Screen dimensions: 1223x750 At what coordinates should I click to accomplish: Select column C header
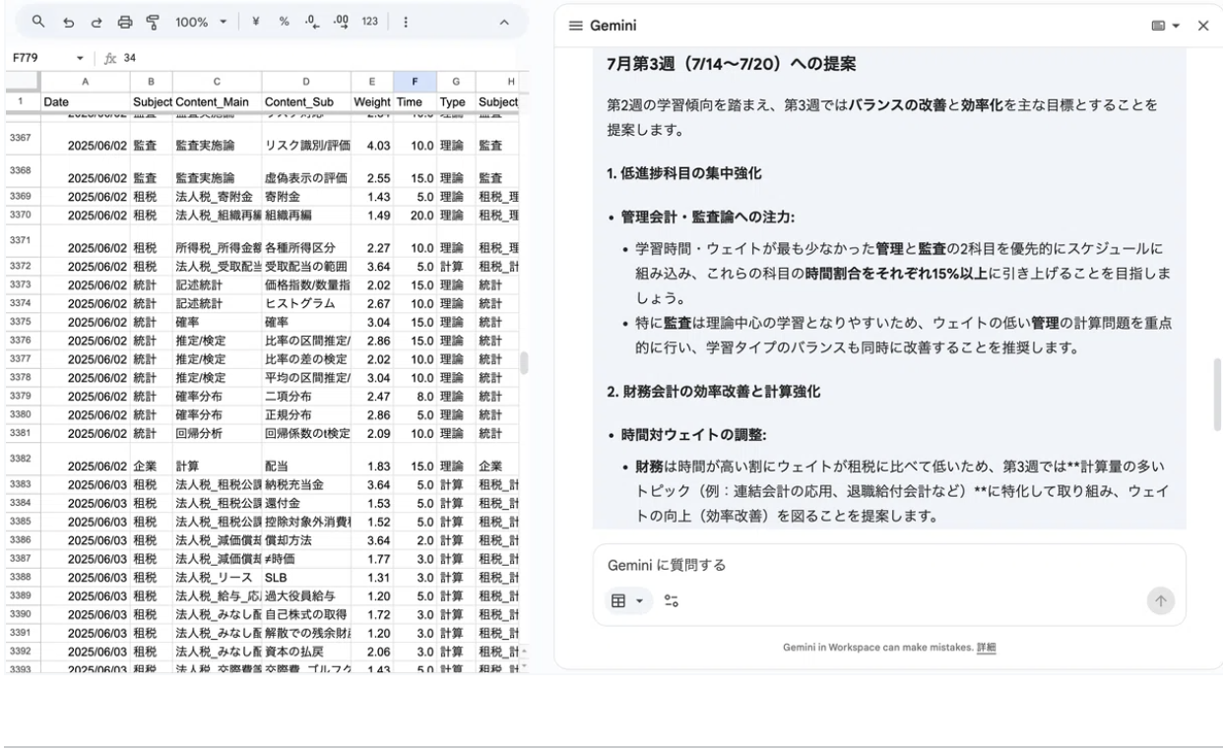(217, 83)
